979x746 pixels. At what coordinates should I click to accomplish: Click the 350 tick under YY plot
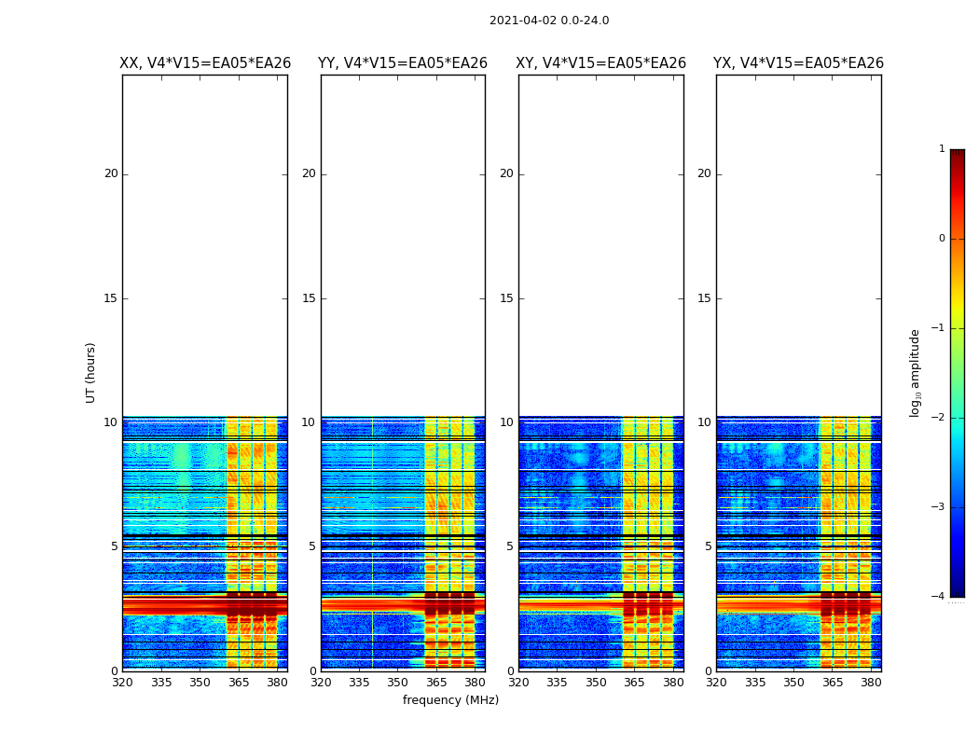[398, 683]
